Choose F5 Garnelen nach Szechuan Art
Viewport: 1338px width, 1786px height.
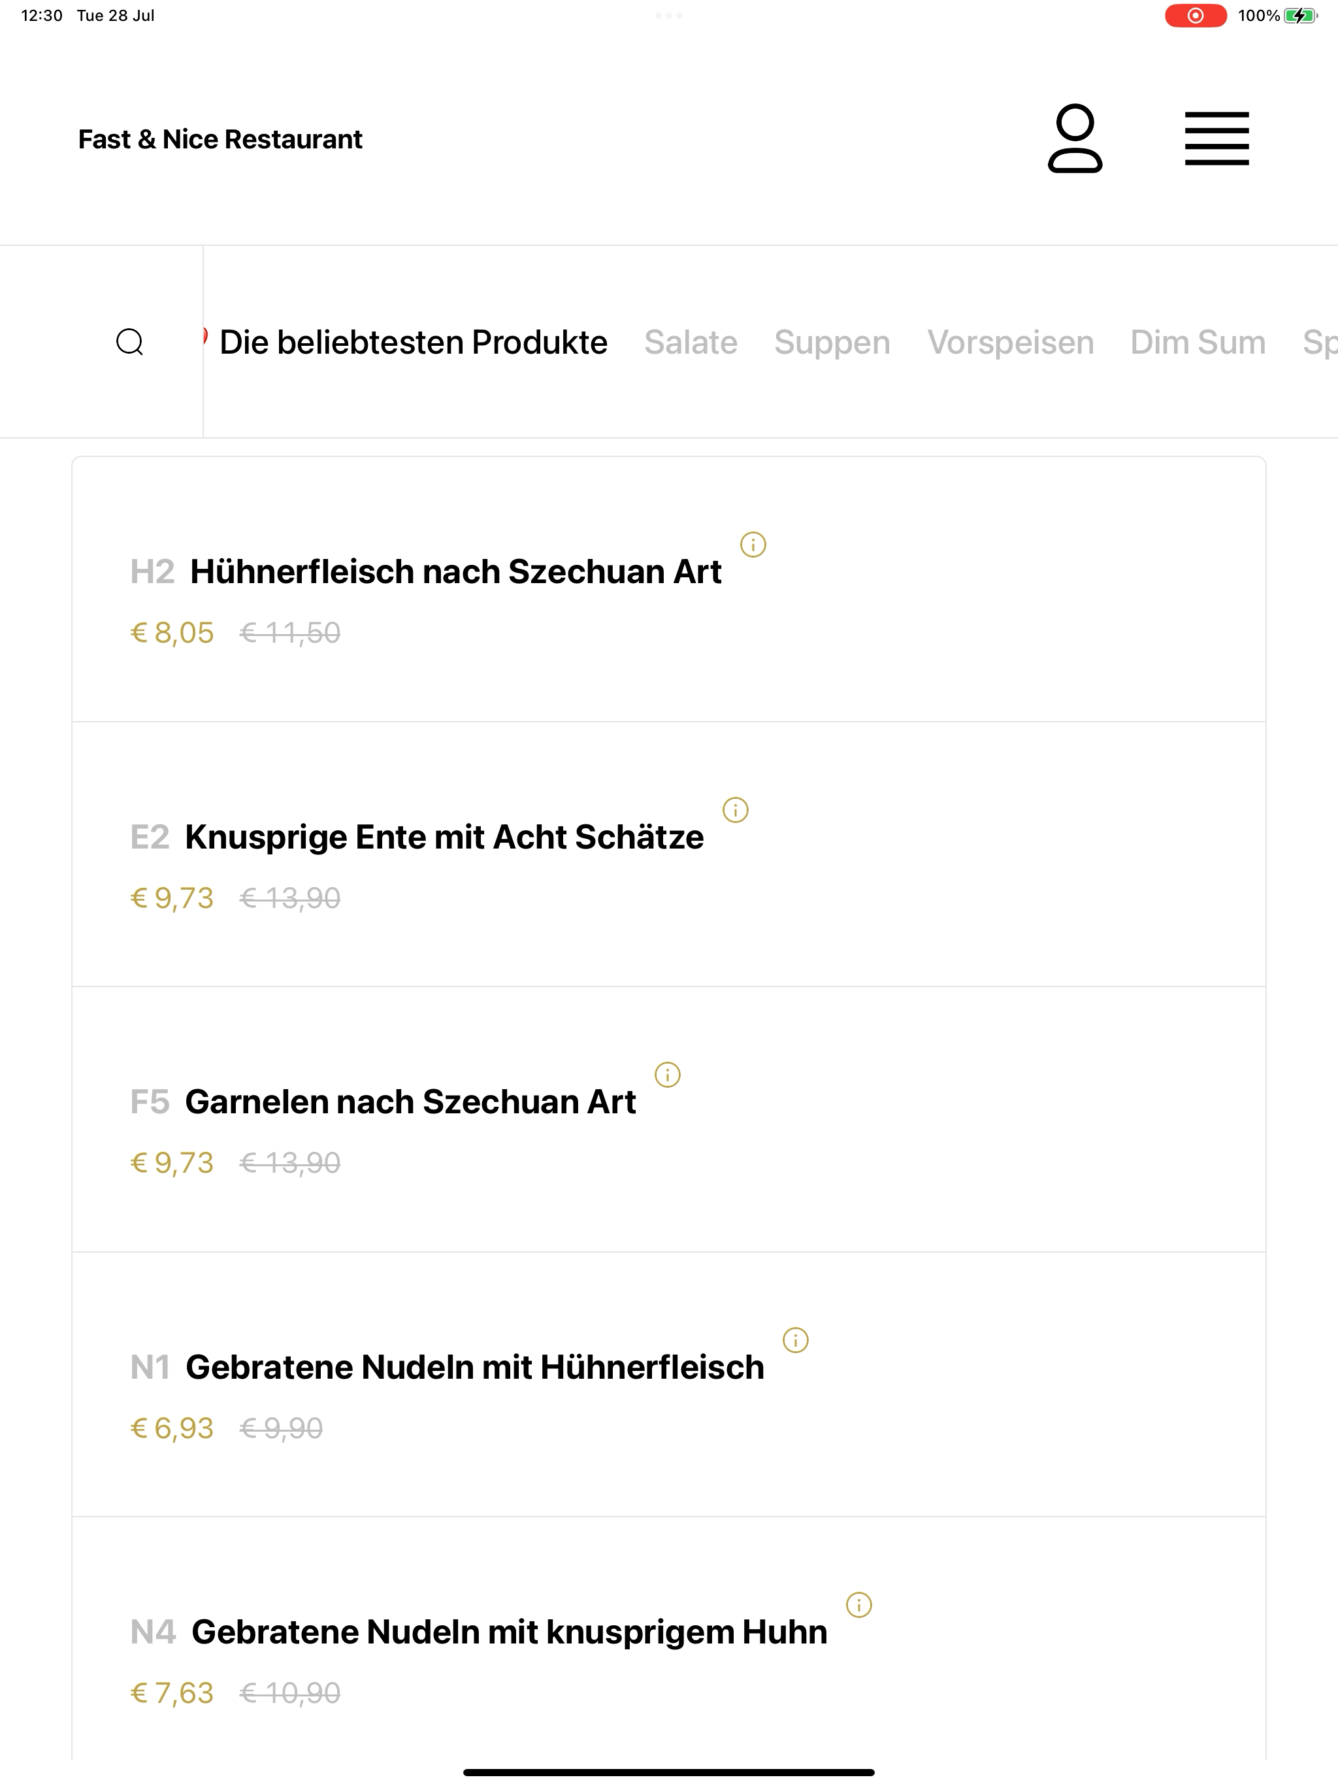point(668,1119)
